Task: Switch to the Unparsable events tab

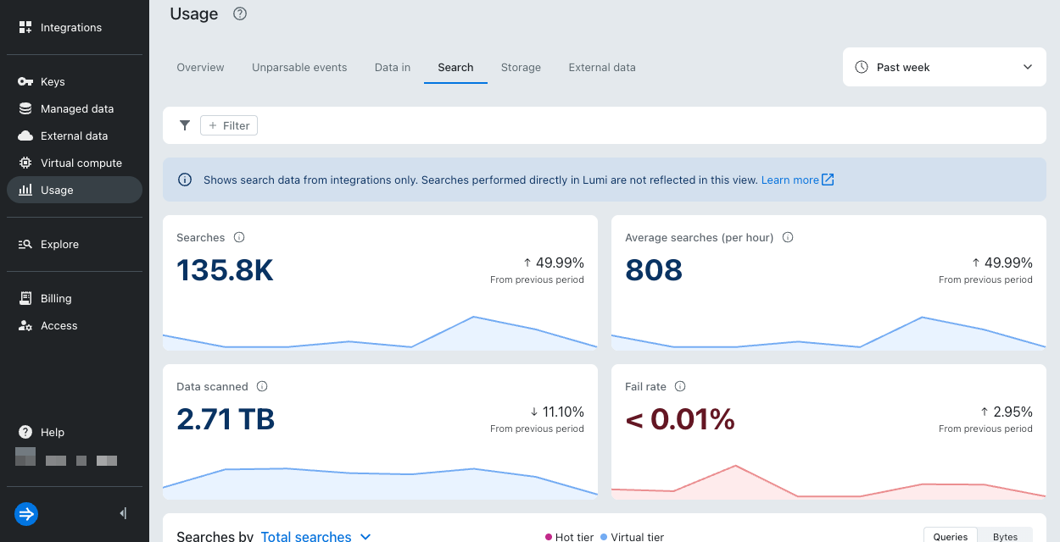Action: [x=299, y=67]
